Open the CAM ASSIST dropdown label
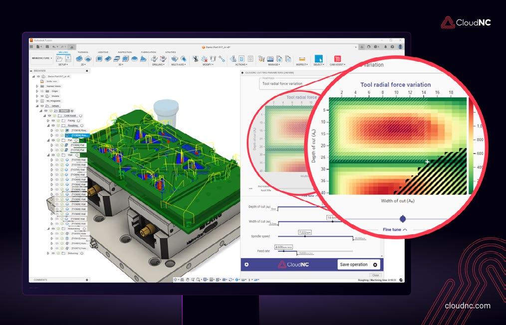506x325 pixels. 337,64
